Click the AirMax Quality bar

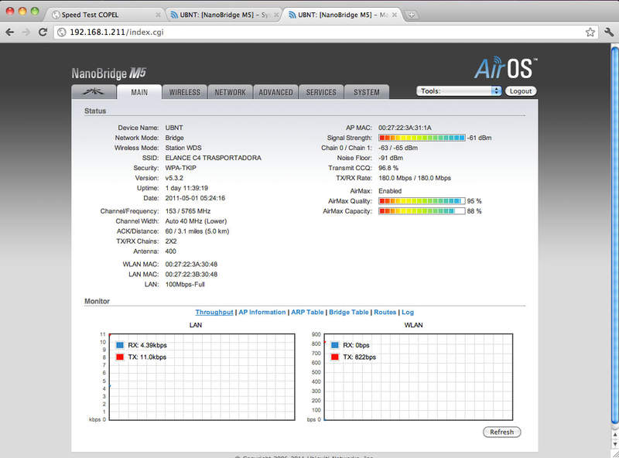tap(422, 201)
